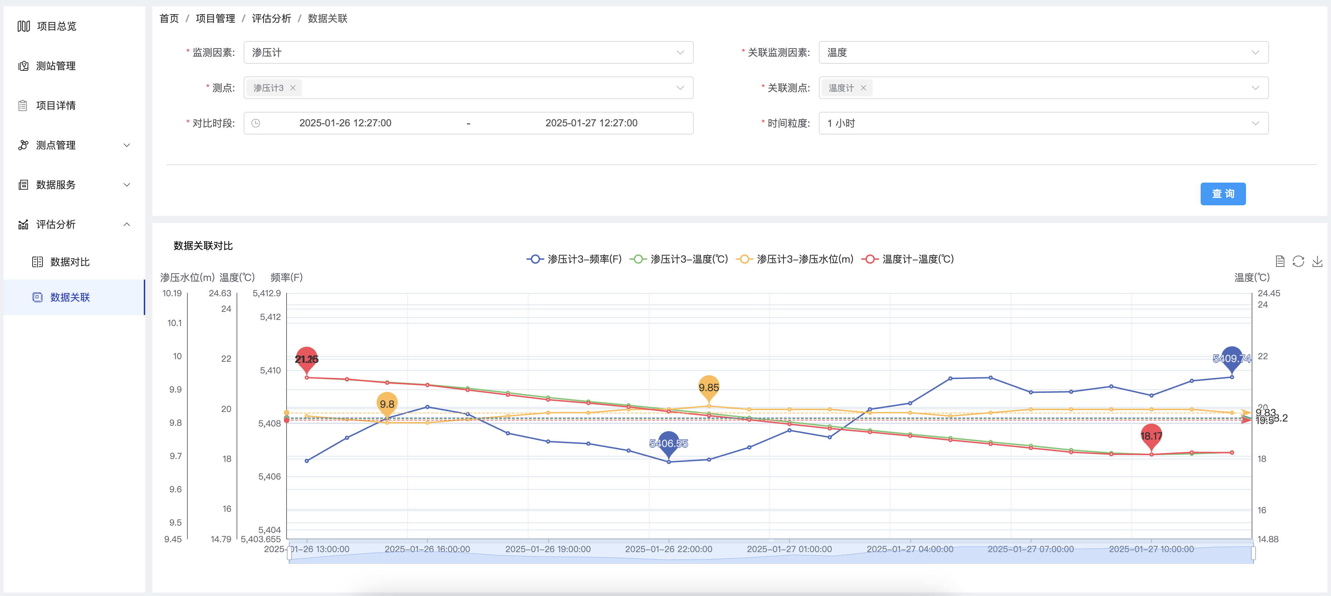Click the 项目详情 document icon
The image size is (1331, 596).
23,106
